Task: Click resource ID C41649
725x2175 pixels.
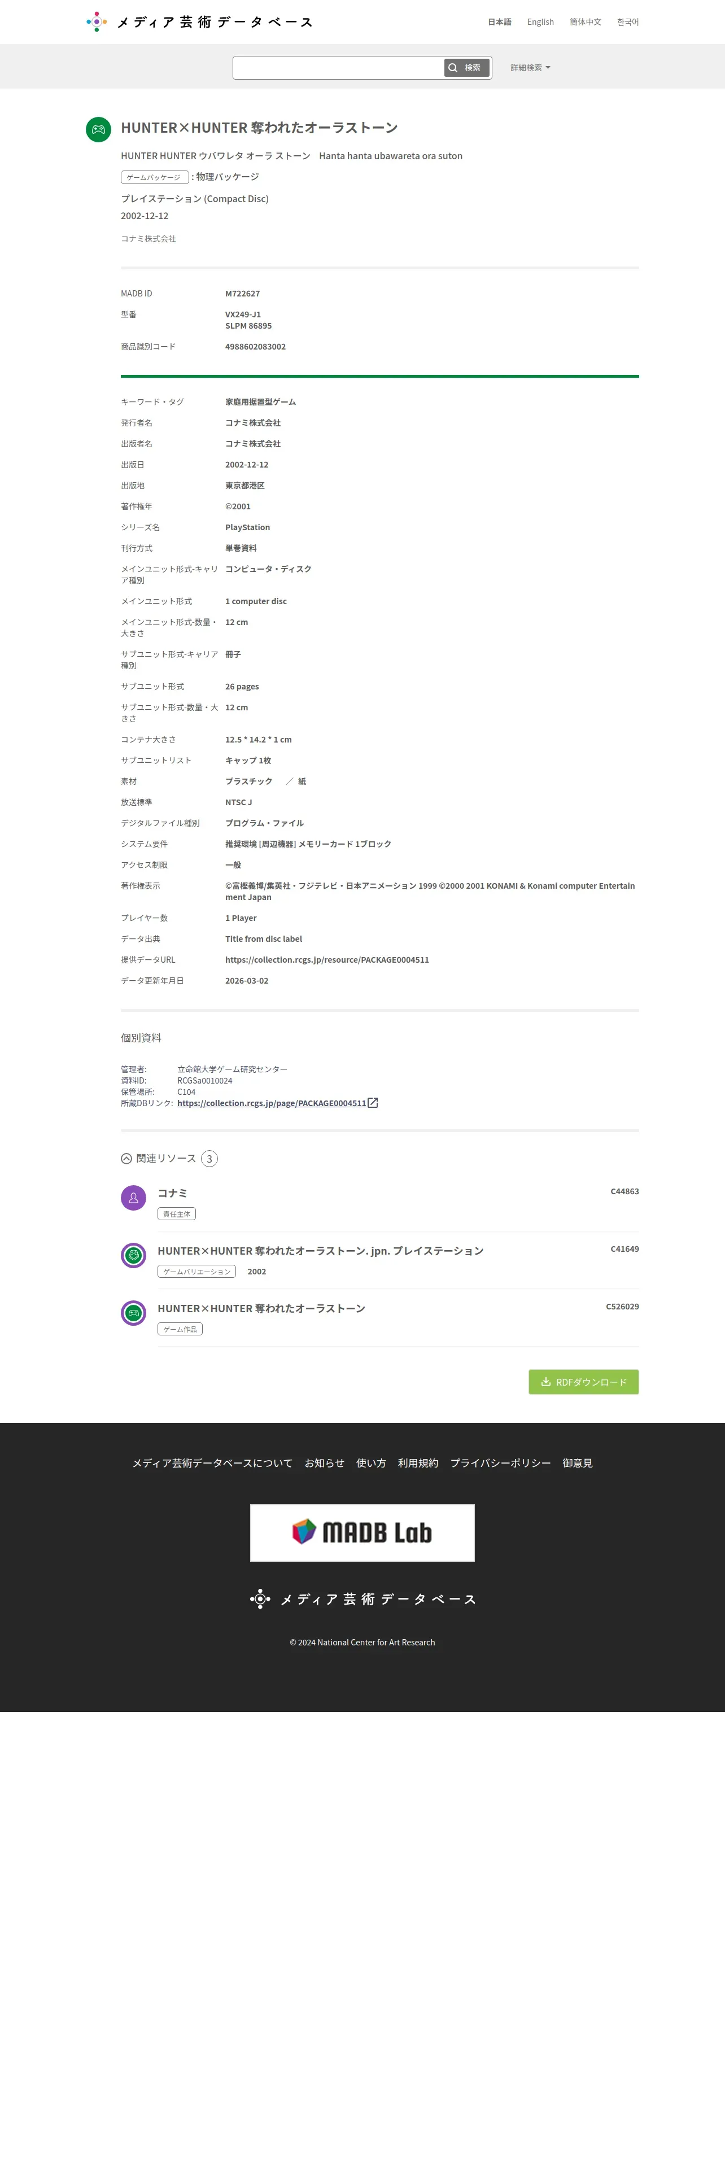Action: [624, 1249]
